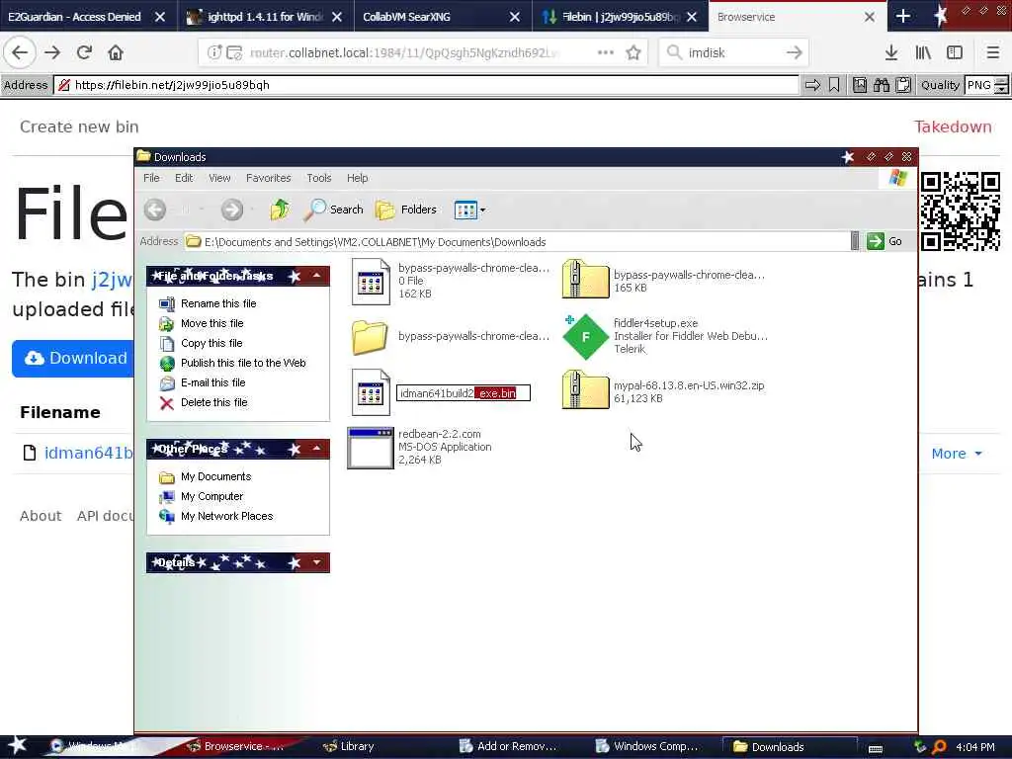This screenshot has width=1012, height=759.
Task: Open Add or Remove taskbar button
Action: point(508,746)
